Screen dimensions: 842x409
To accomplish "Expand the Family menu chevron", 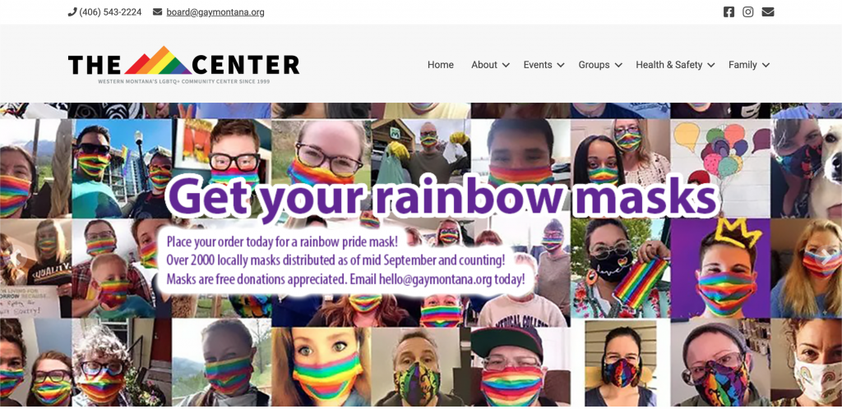I will tap(766, 65).
